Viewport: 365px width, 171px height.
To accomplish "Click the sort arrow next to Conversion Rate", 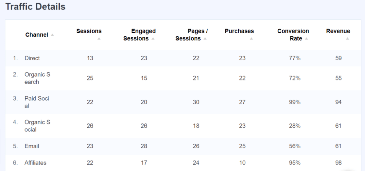I will click(306, 39).
